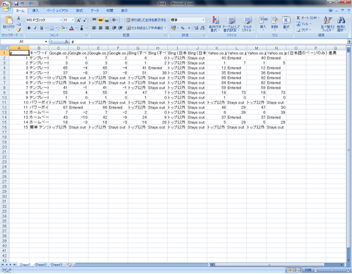352x274 pixels.
Task: Apply comma style number format
Action: (189, 28)
